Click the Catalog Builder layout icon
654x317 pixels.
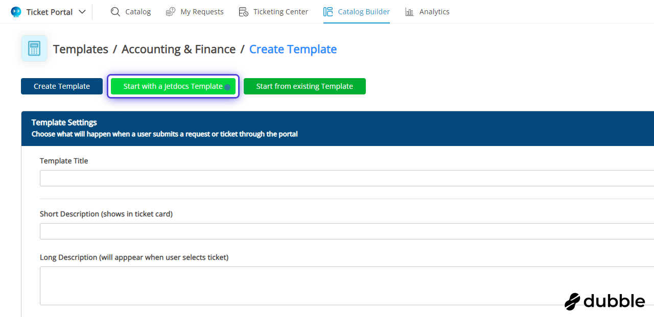(x=328, y=12)
